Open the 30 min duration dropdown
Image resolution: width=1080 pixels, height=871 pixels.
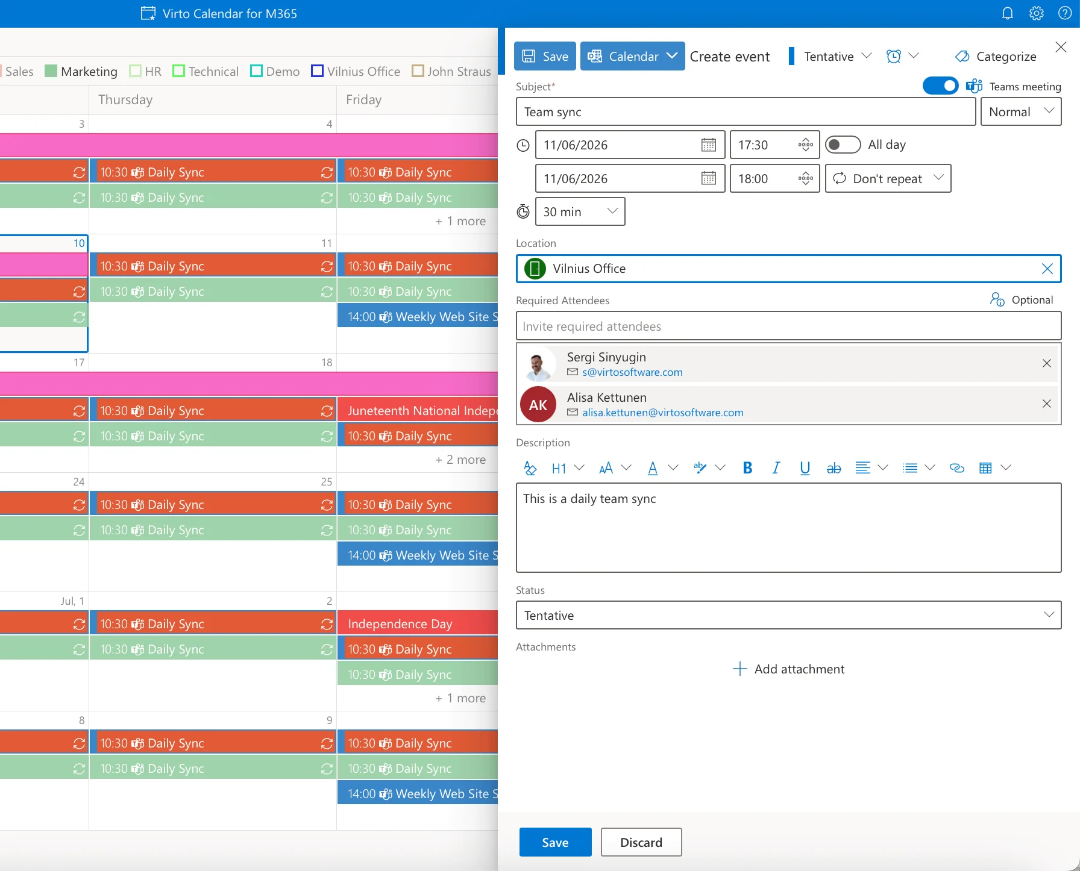coord(580,211)
